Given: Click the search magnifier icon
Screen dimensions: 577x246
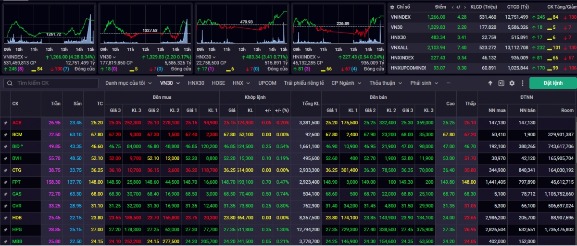Looking at the screenshot, I should [x=10, y=83].
